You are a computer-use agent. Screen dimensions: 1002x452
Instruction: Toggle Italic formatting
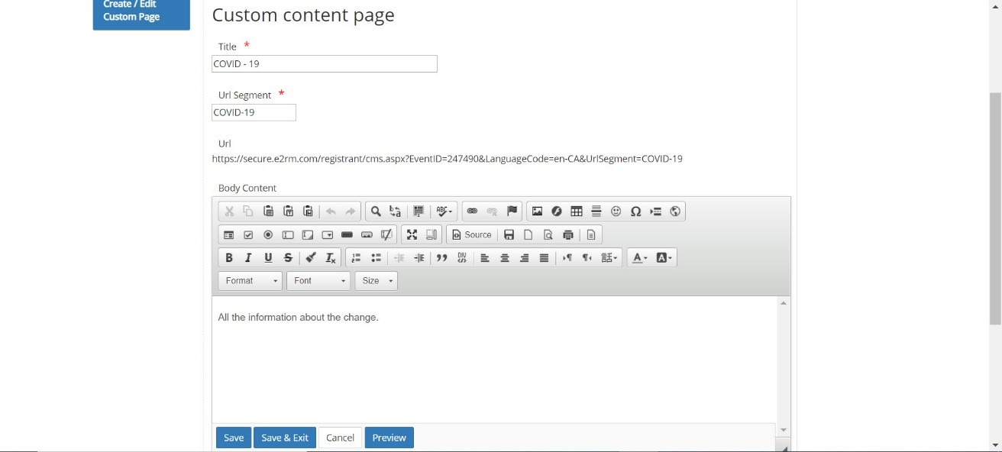click(x=248, y=257)
